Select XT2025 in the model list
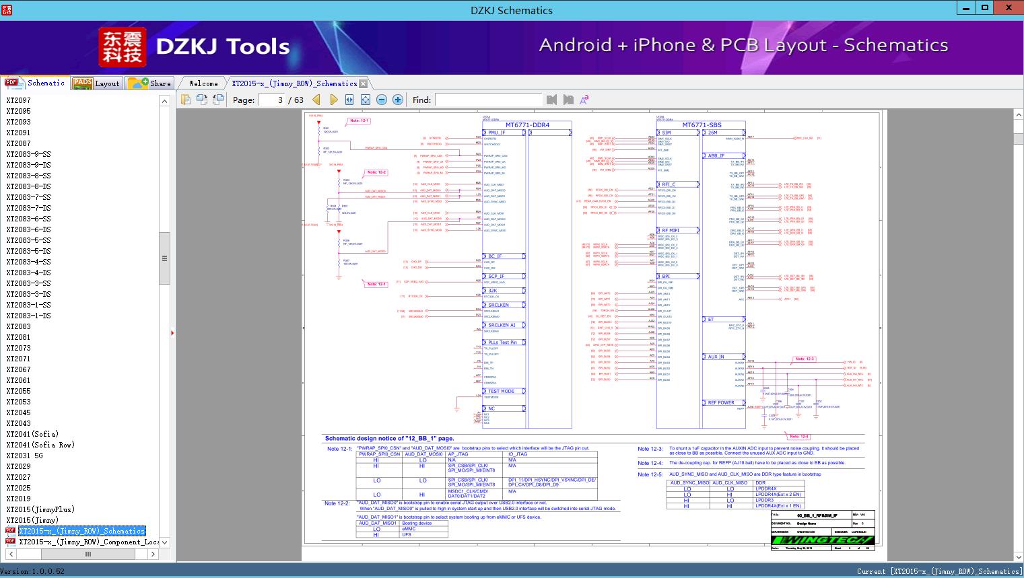 (19, 488)
